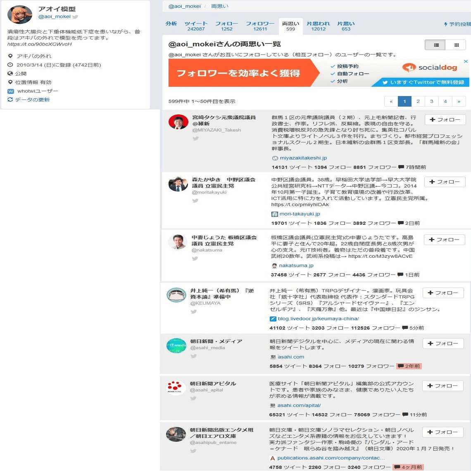Image resolution: width=471 pixels, height=471 pixels.
Task: Follow 森たかゆき with フォロー button
Action: (x=445, y=182)
